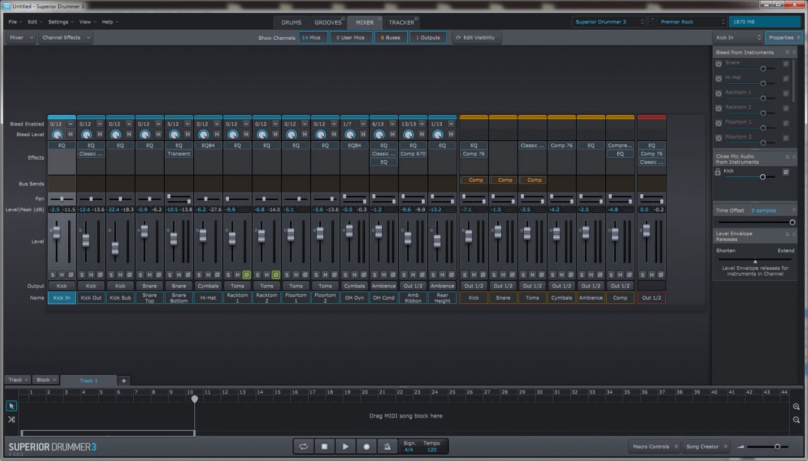Toggle power for Racktom 1 bleed
This screenshot has width=808, height=461.
point(718,93)
